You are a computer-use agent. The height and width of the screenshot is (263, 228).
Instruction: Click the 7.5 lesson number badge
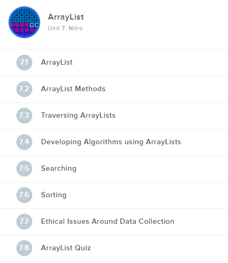(24, 169)
